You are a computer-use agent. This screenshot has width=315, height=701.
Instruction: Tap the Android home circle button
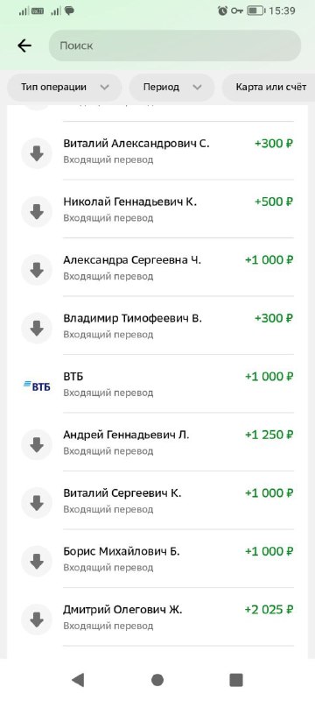[x=157, y=680]
